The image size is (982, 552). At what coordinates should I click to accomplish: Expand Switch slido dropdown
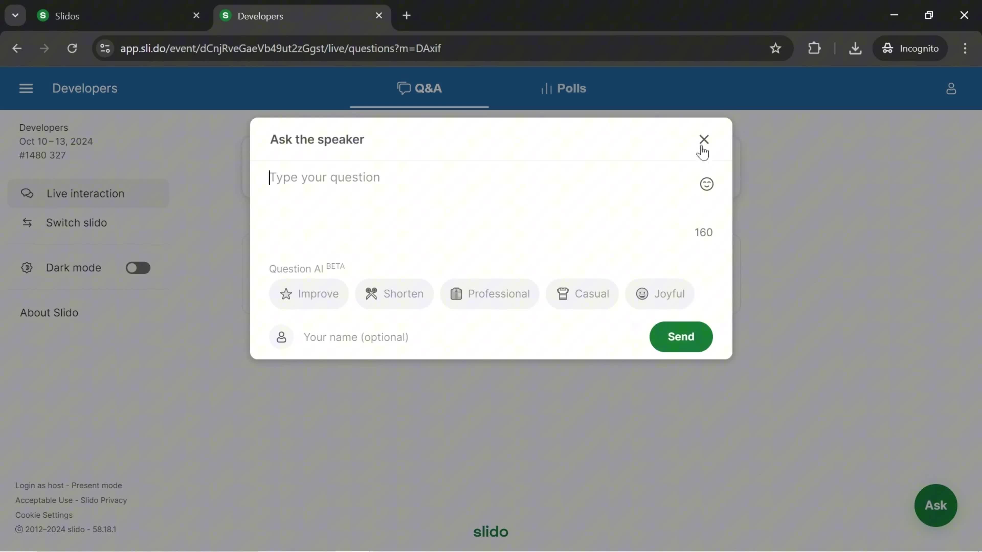76,222
